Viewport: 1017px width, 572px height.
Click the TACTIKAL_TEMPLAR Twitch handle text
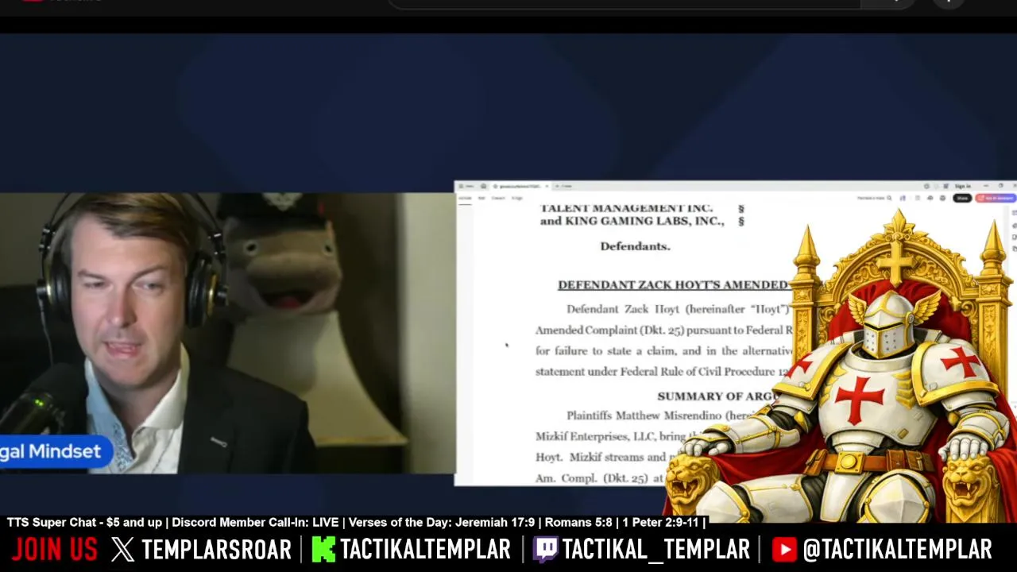655,549
